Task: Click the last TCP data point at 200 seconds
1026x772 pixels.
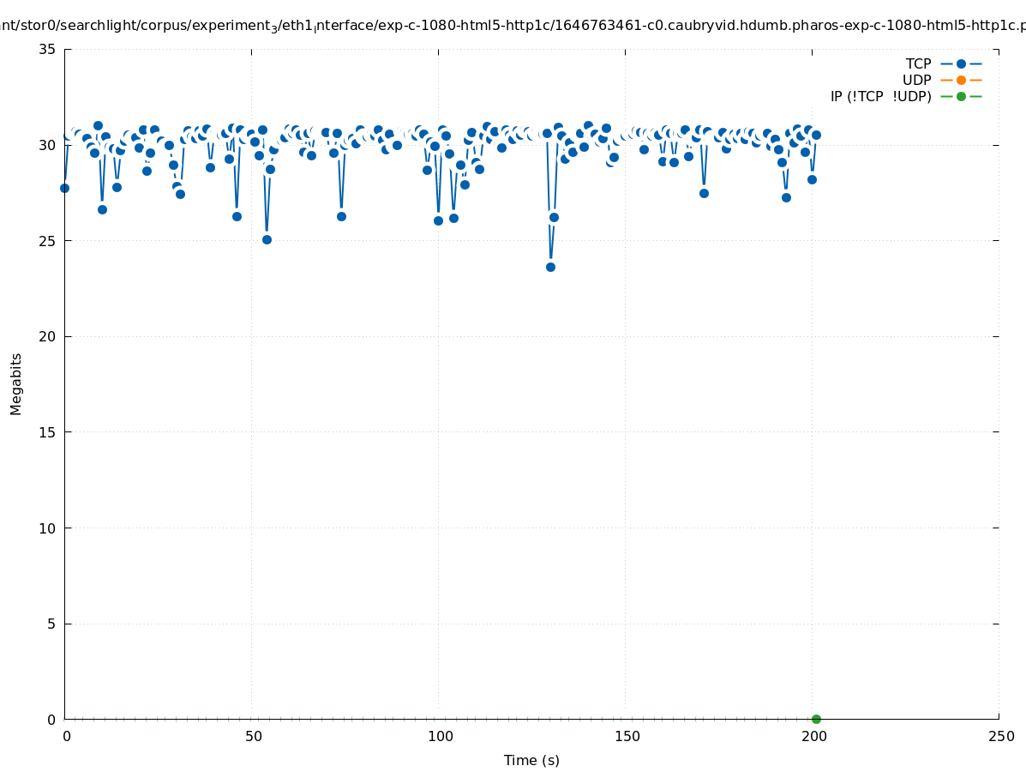Action: [x=816, y=135]
